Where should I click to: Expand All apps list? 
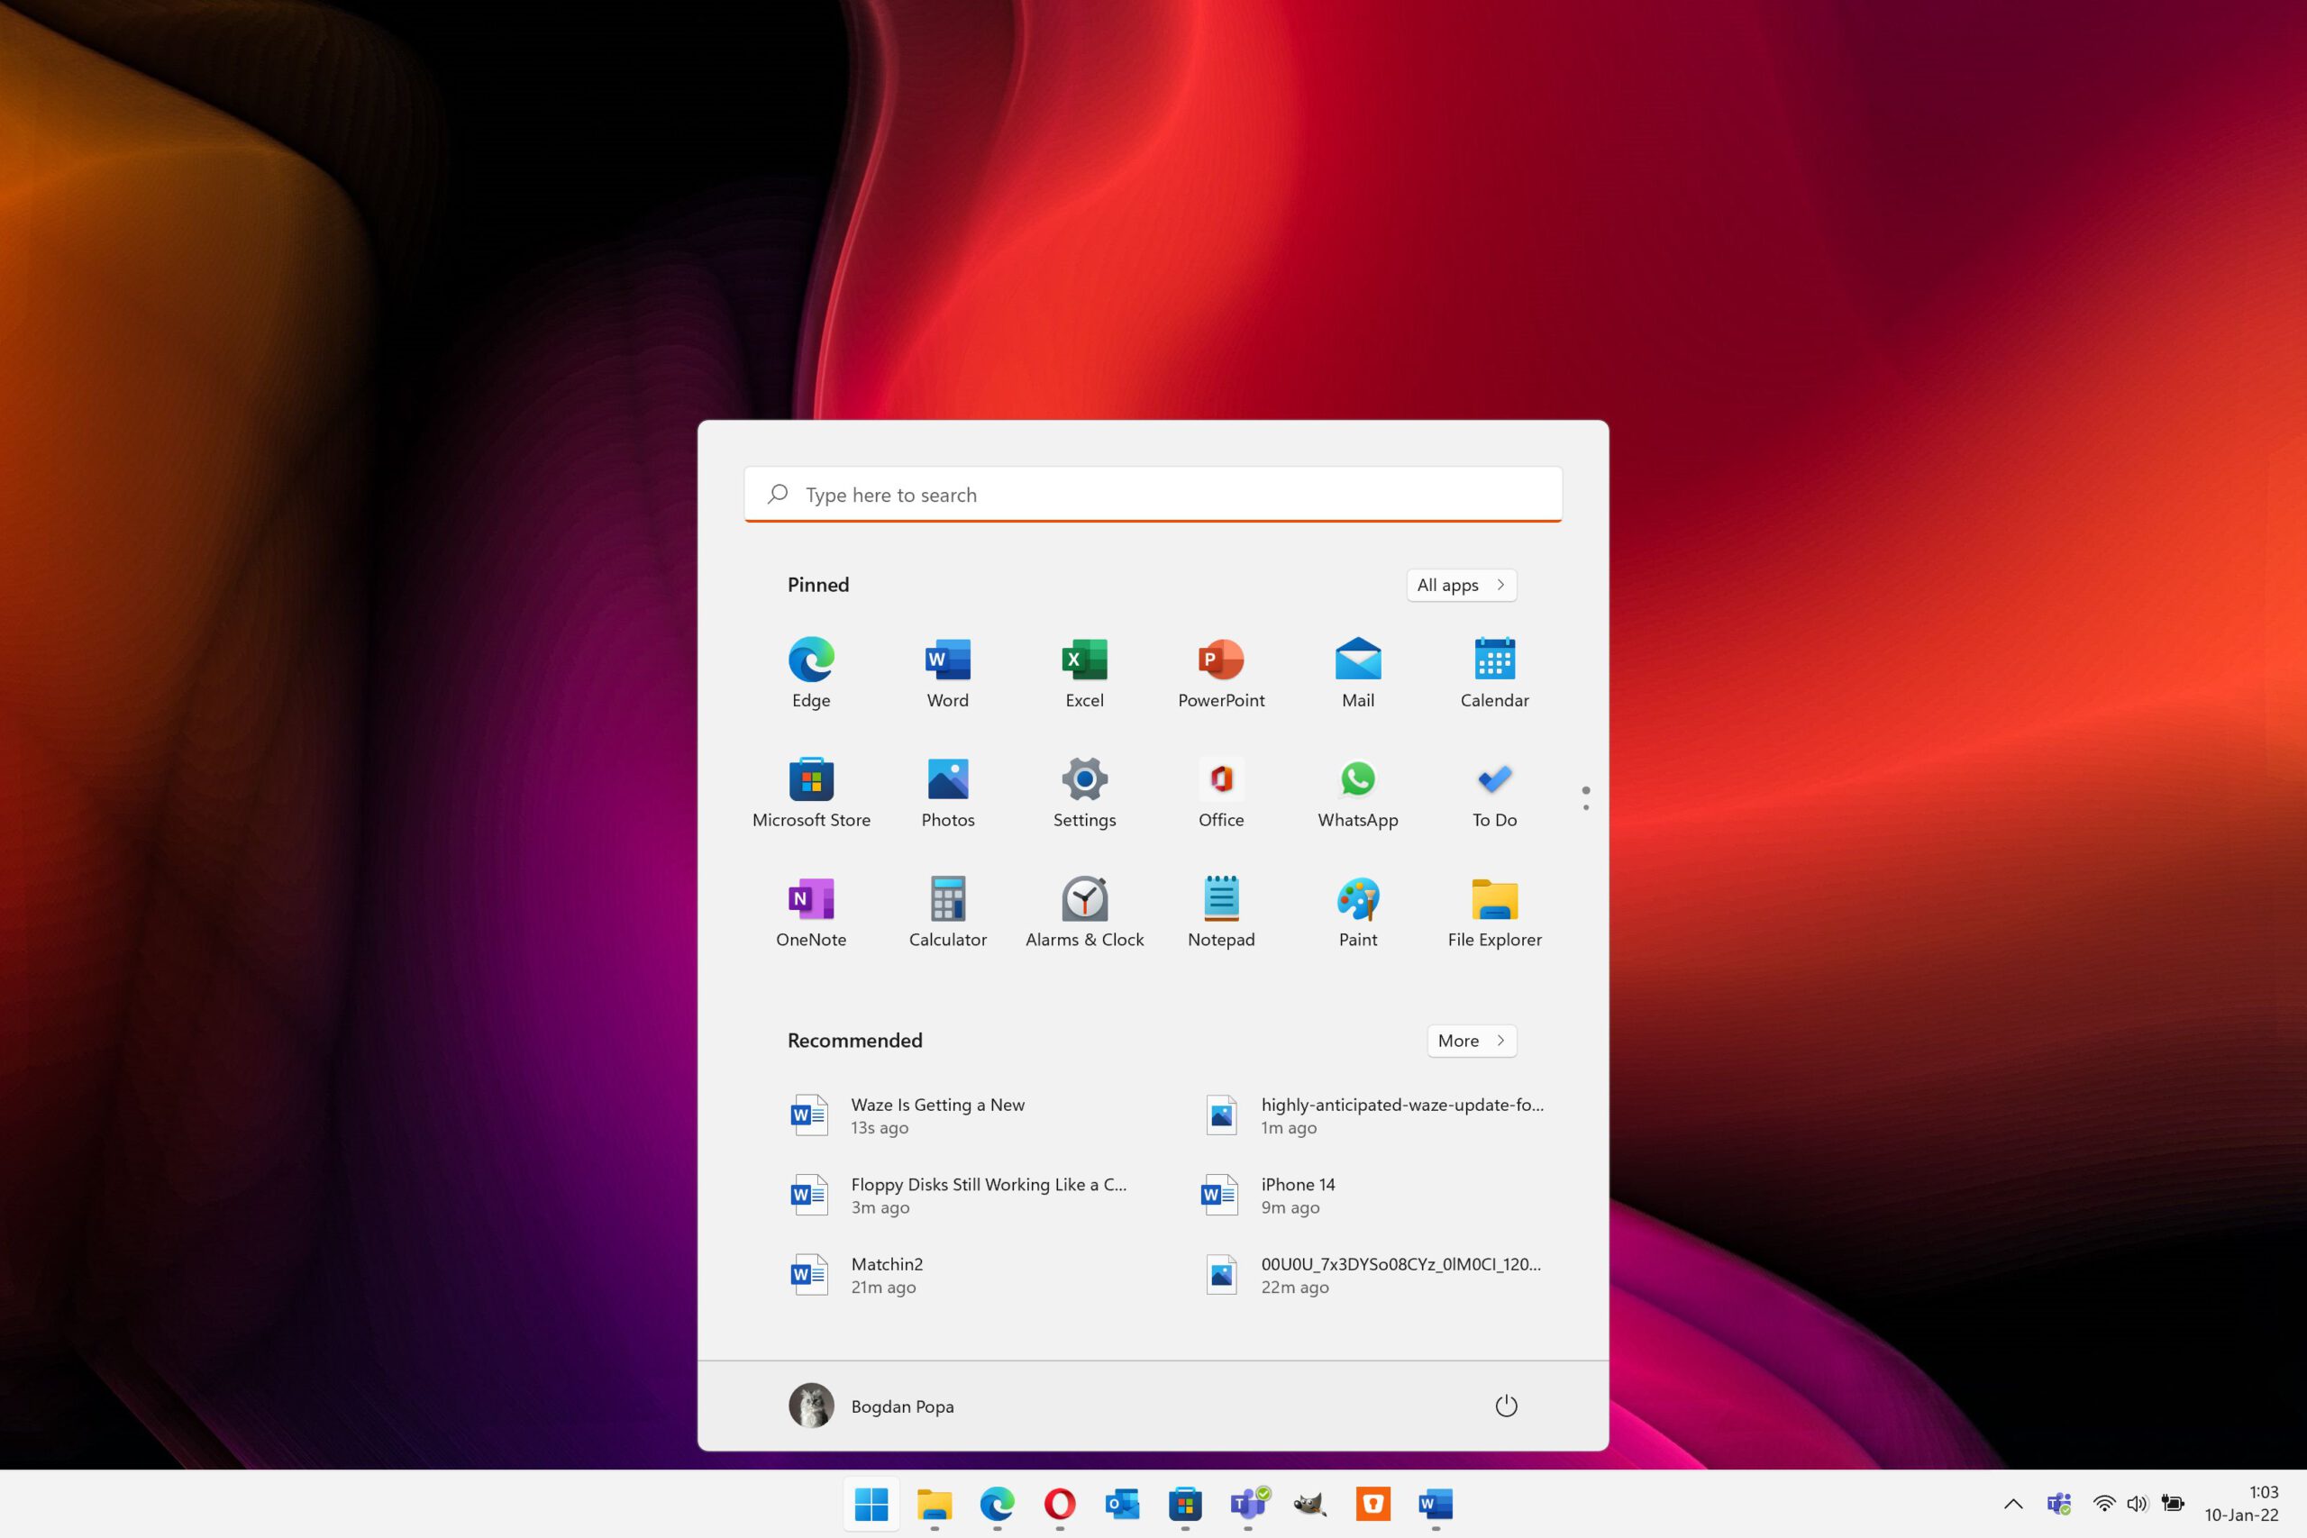[x=1462, y=585]
